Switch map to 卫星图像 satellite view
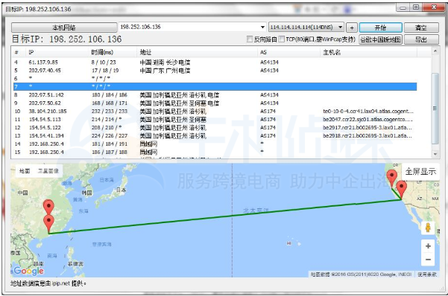This screenshot has height=296, width=448. click(x=48, y=171)
